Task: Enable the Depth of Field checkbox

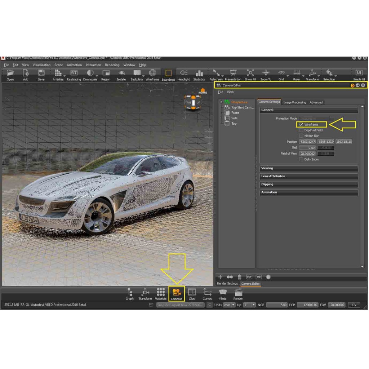Action: click(x=301, y=130)
